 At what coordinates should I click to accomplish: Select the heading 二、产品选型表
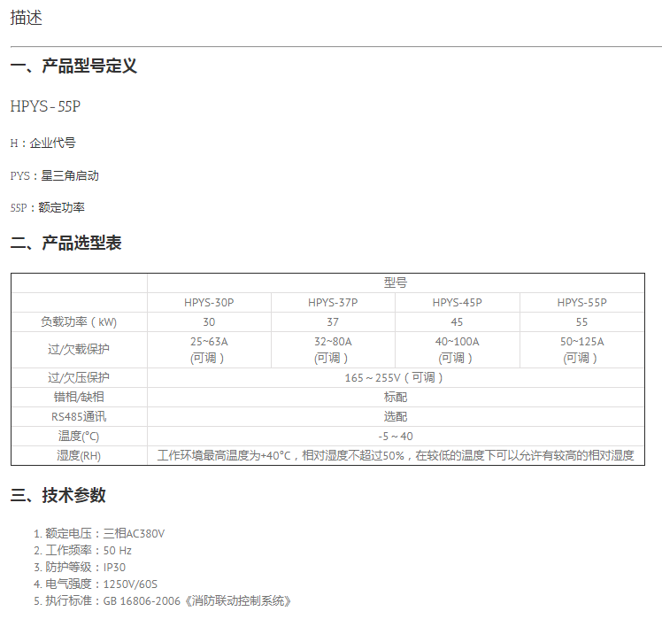click(65, 243)
